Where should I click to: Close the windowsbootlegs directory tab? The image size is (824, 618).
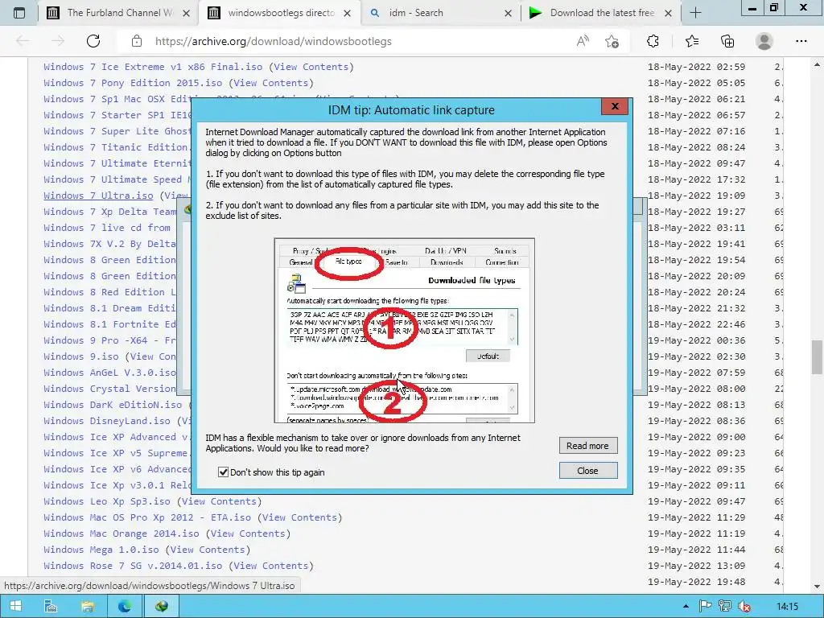click(x=347, y=13)
